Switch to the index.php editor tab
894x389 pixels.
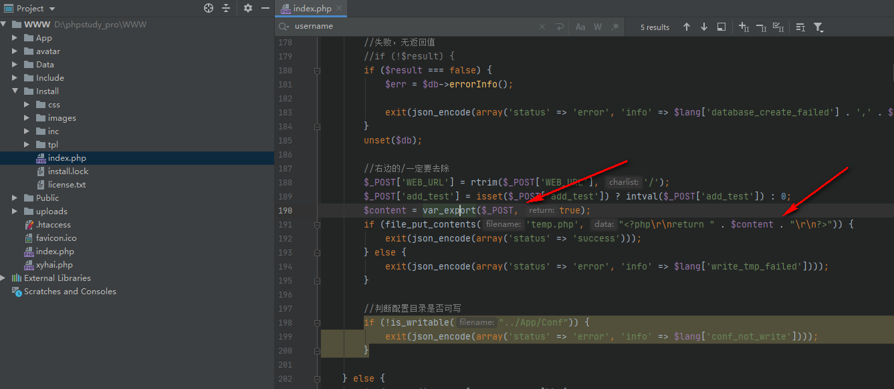[312, 9]
